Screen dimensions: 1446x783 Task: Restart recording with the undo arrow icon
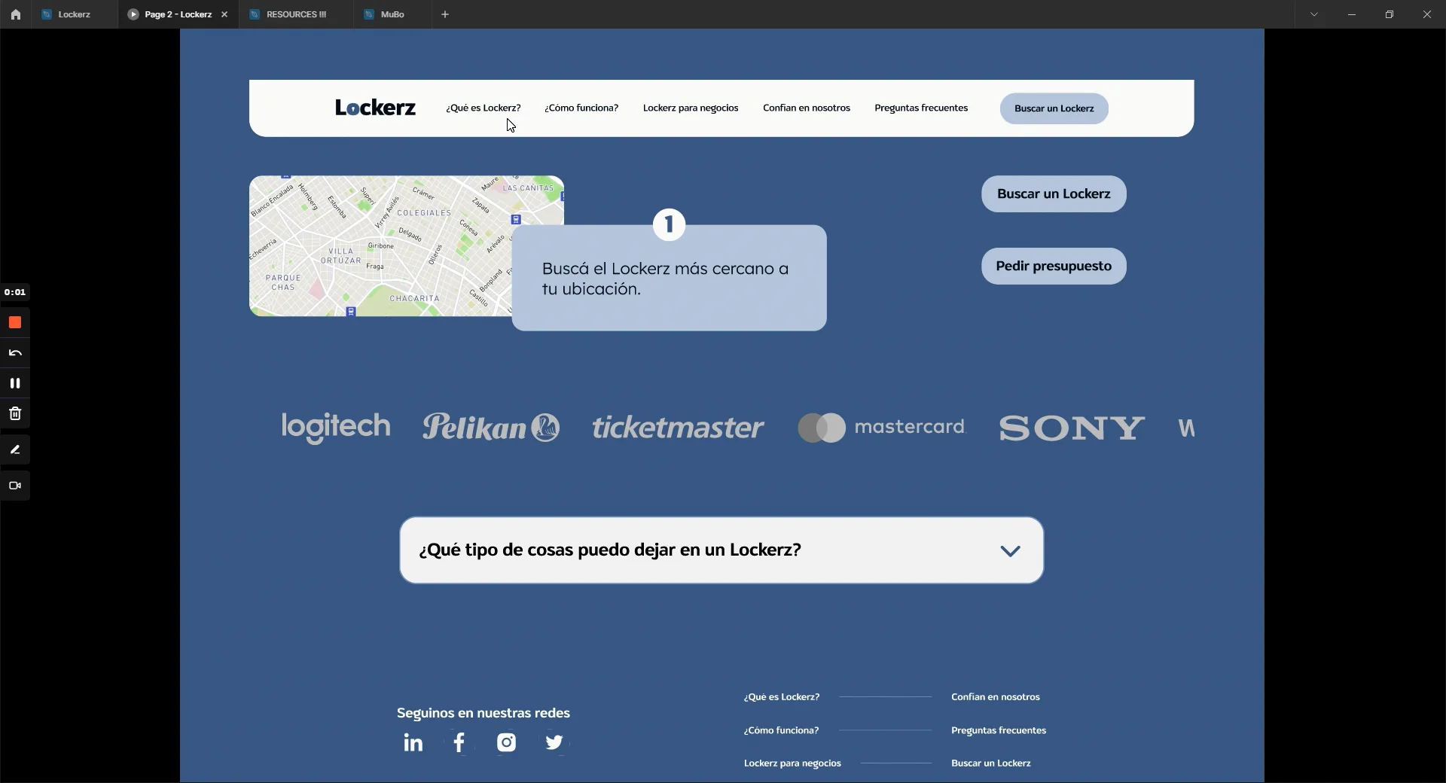[x=15, y=353]
